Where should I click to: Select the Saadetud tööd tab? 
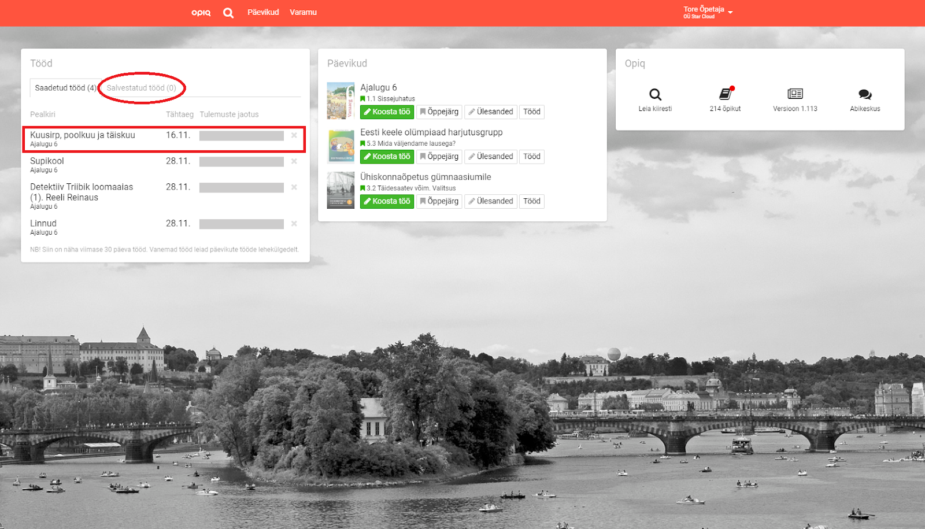point(65,88)
